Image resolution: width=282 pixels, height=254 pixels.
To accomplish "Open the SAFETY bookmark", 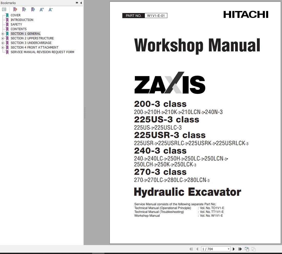I will coord(16,25).
